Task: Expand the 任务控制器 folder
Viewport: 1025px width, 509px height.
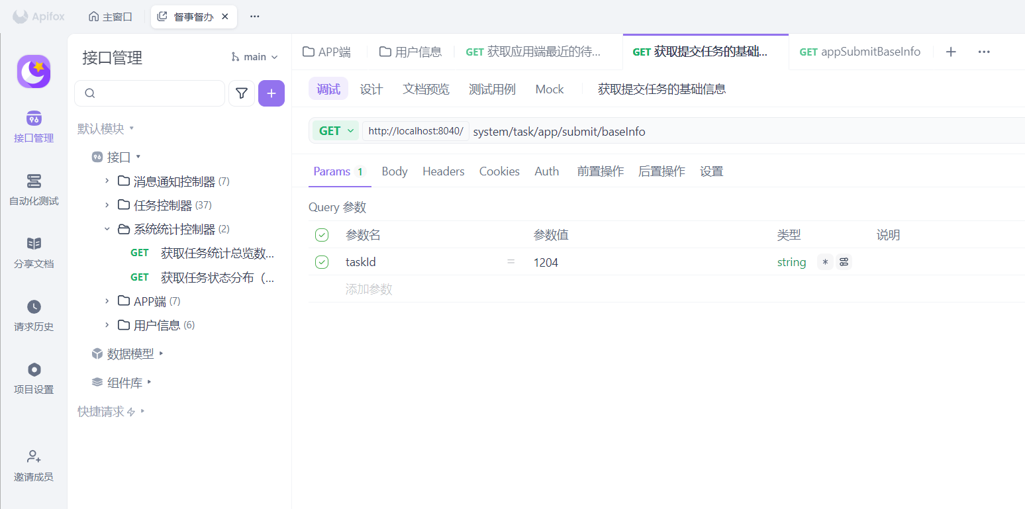Action: pos(107,205)
